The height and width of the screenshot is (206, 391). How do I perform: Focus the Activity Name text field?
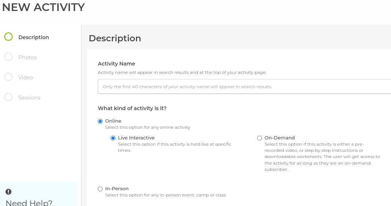click(x=244, y=86)
